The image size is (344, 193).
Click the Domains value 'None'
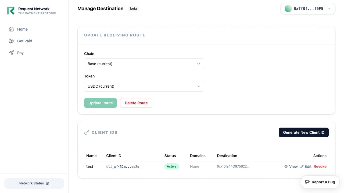(x=195, y=166)
